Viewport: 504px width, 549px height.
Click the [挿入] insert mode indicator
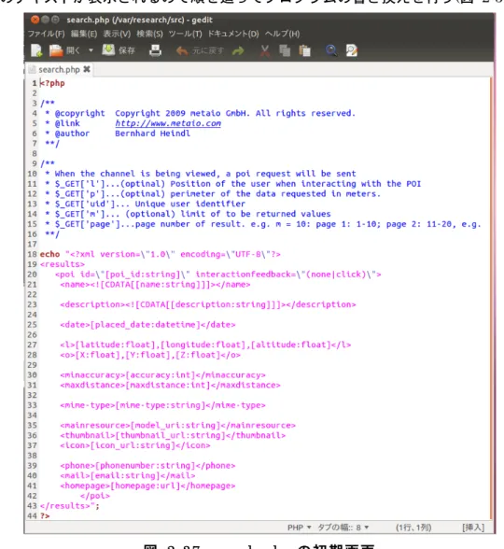[x=473, y=528]
